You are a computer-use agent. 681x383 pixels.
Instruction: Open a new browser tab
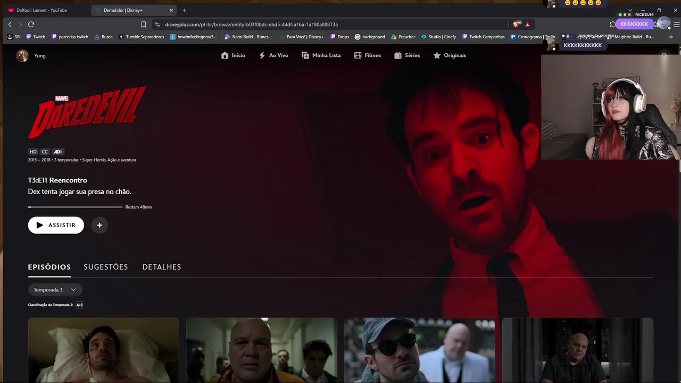[184, 10]
